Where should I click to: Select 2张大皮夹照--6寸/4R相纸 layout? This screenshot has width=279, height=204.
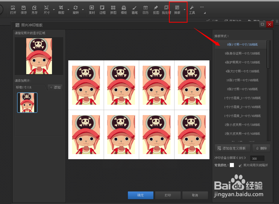[241, 133]
